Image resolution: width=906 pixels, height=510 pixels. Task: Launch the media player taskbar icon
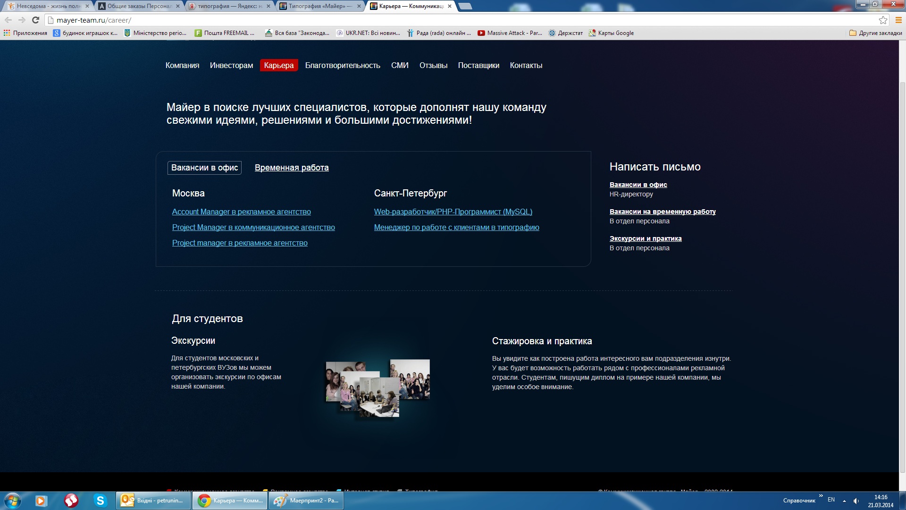point(41,501)
